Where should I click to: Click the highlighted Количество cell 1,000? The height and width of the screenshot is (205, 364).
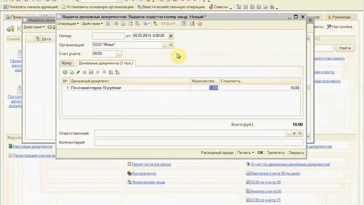[205, 88]
